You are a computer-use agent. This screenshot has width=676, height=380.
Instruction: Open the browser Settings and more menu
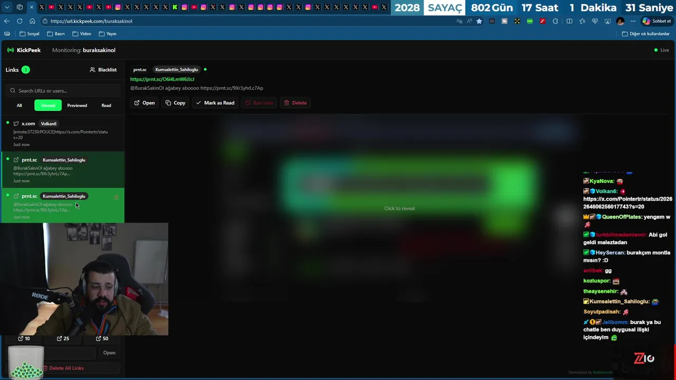(633, 21)
